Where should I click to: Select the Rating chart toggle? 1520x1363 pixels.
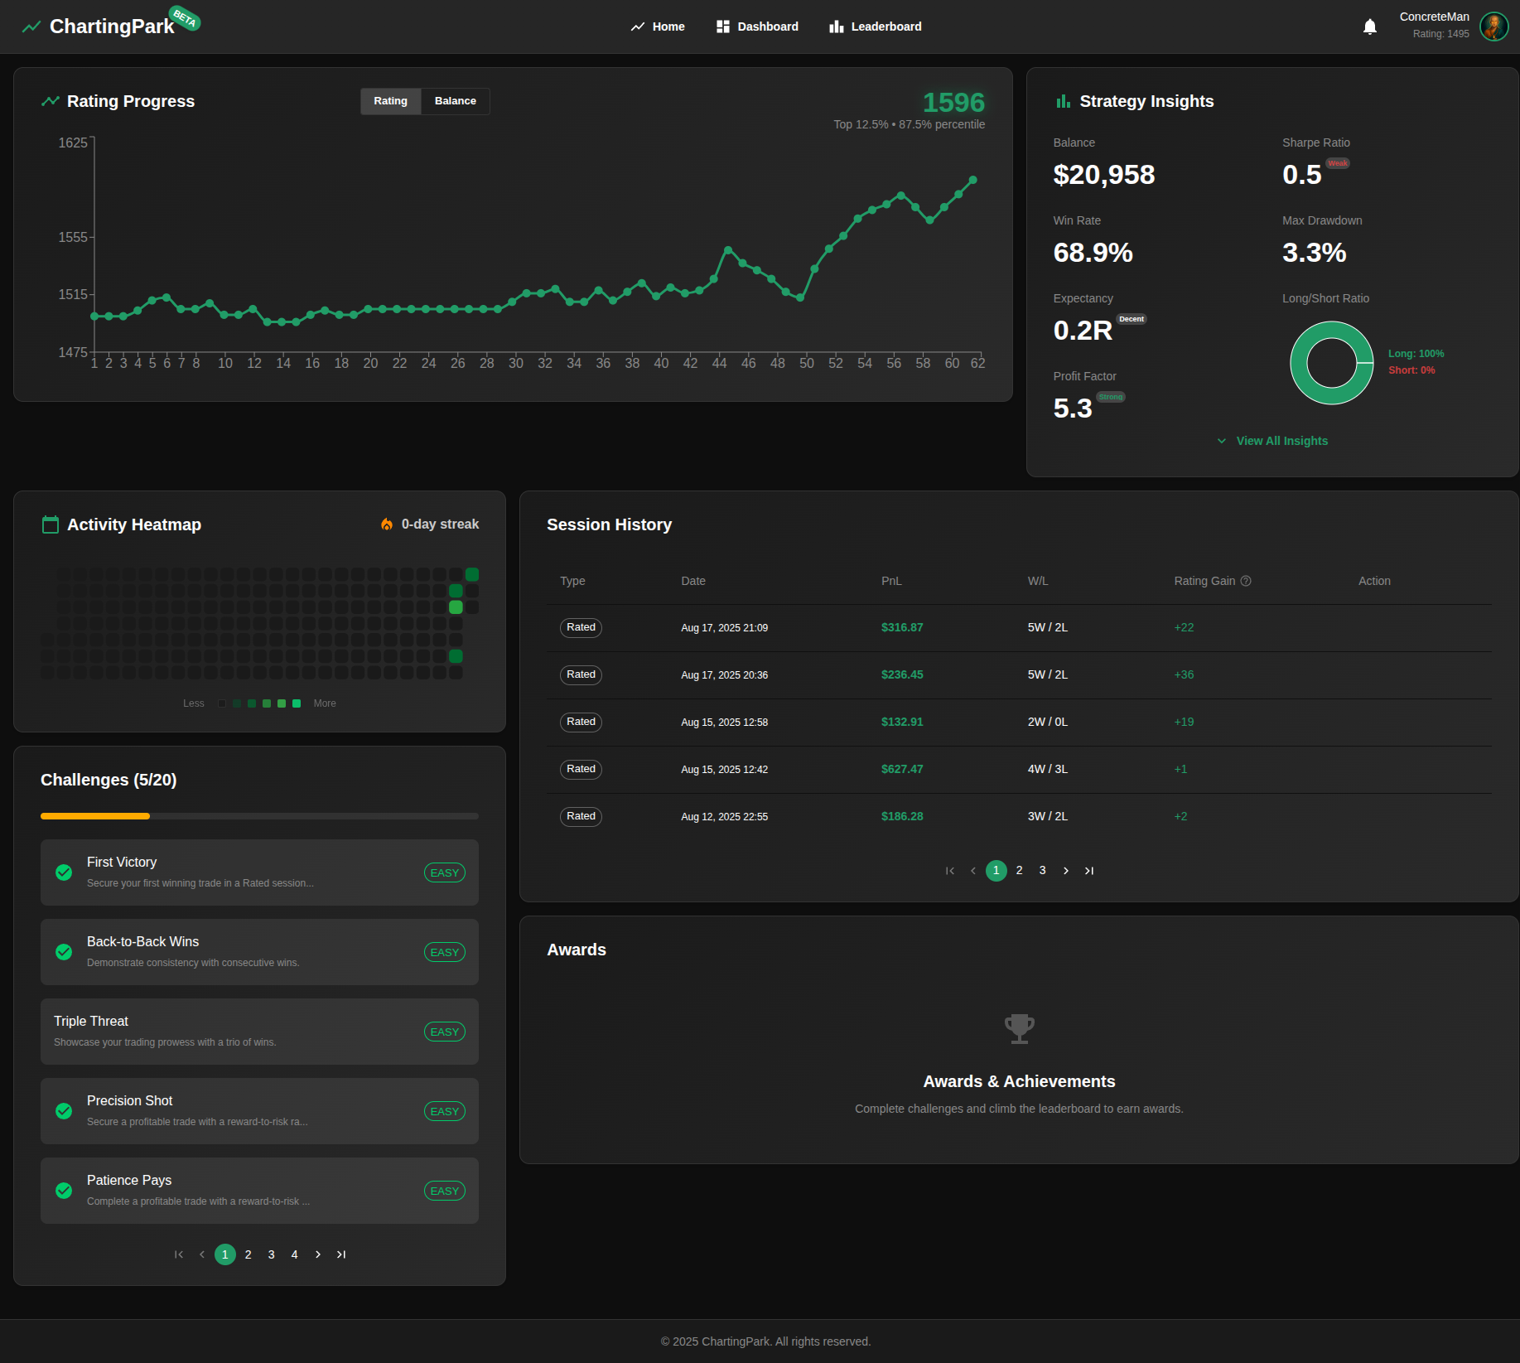pyautogui.click(x=390, y=101)
